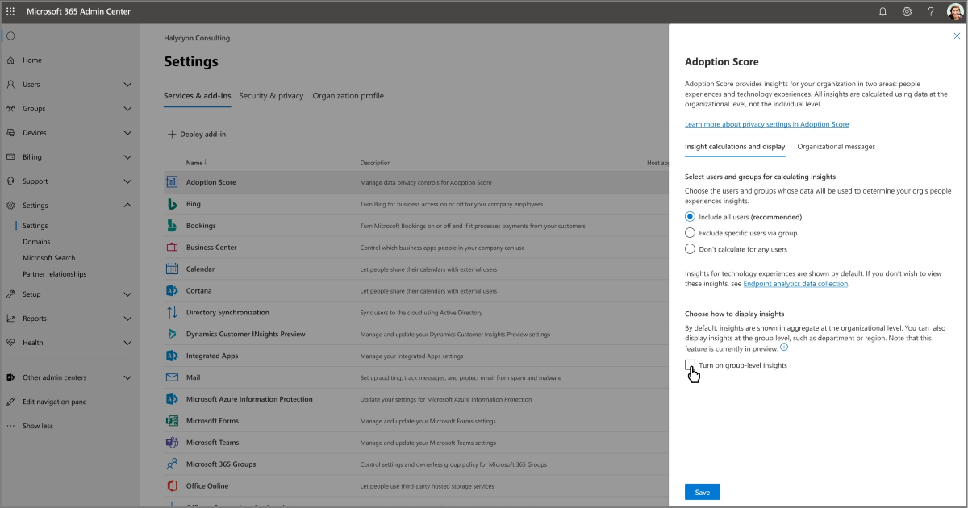Click the help question mark icon

[x=931, y=11]
